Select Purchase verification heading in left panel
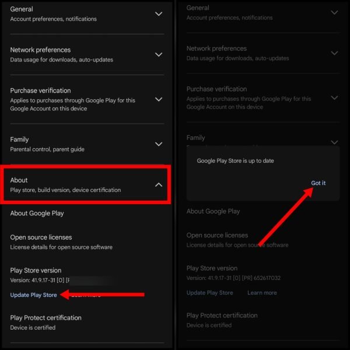 [x=40, y=90]
